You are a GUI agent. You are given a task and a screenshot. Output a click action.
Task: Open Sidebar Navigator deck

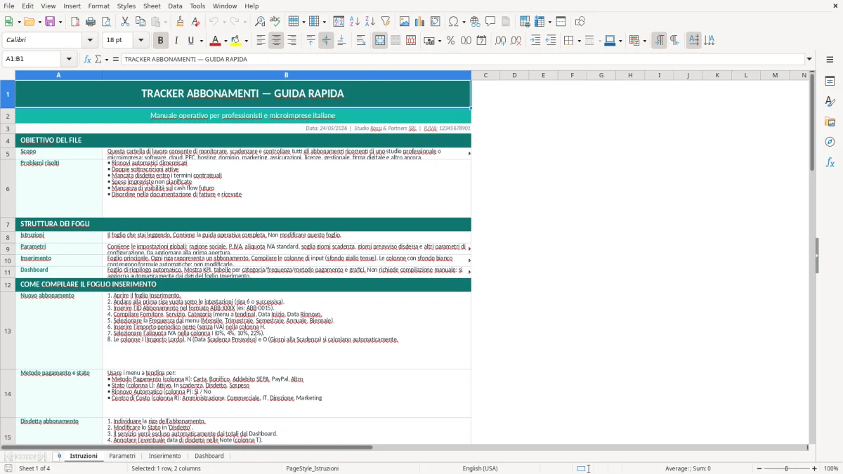[830, 142]
